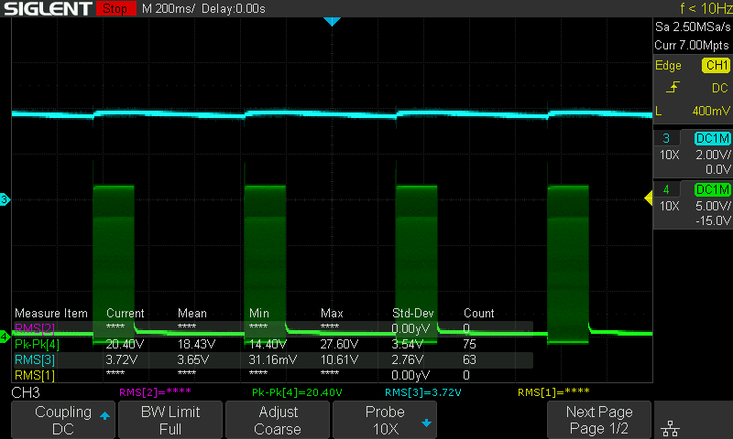Select the channel 4 number label
Image resolution: width=733 pixels, height=439 pixels.
pos(666,189)
